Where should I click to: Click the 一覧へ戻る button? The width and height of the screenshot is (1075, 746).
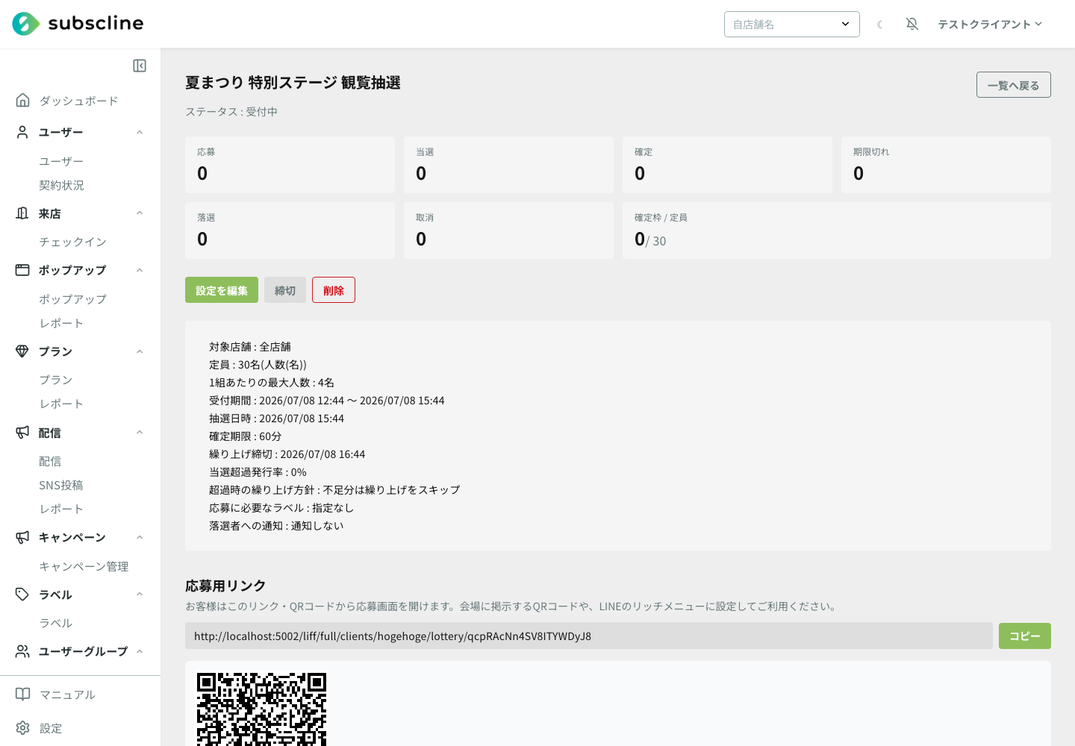click(x=1013, y=85)
